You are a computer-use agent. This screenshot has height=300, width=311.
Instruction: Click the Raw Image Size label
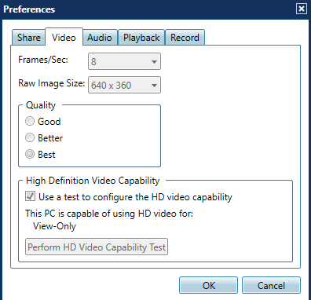pyautogui.click(x=52, y=83)
